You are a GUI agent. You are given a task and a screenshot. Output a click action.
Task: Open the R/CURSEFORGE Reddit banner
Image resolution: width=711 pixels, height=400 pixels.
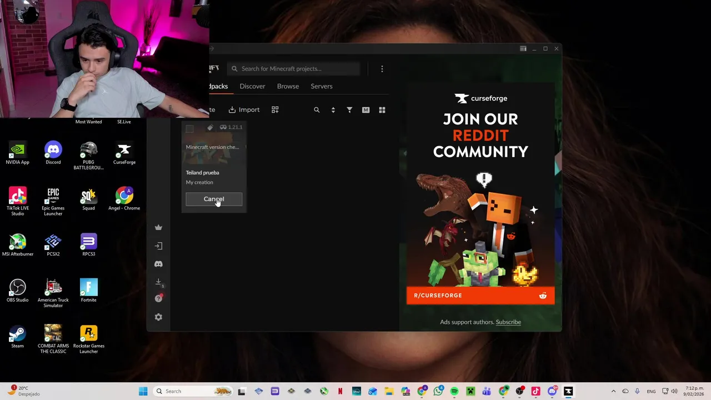click(480, 296)
